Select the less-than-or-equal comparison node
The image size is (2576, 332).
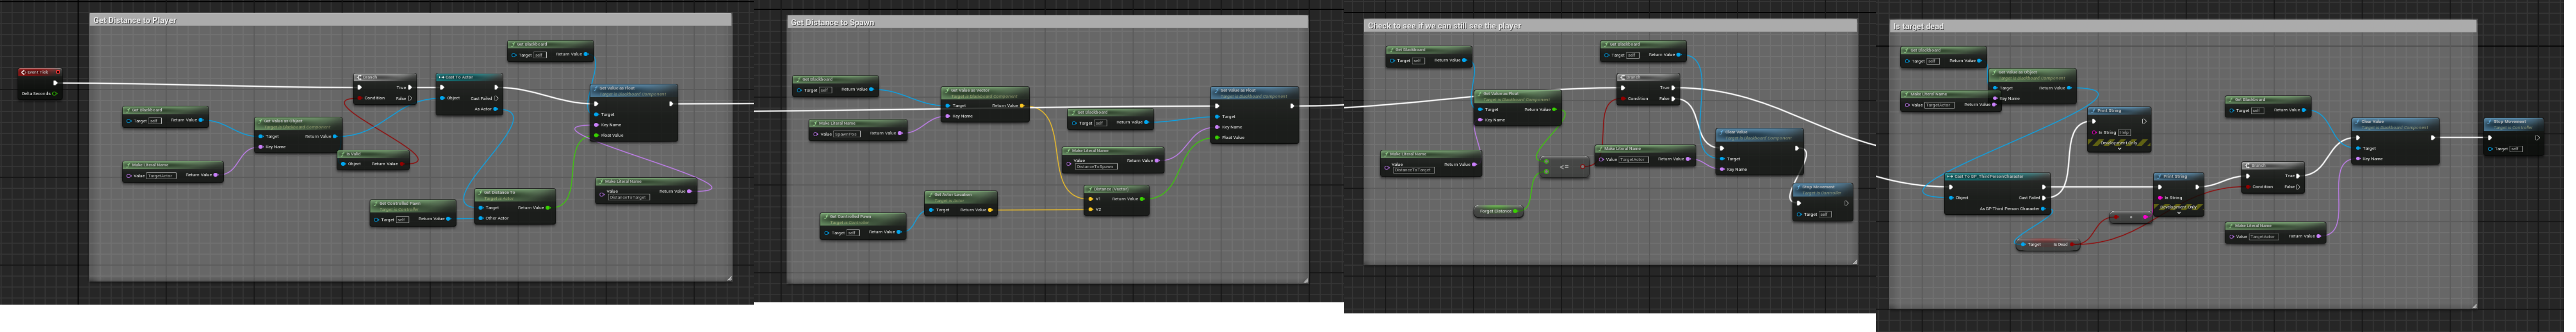coord(1564,167)
